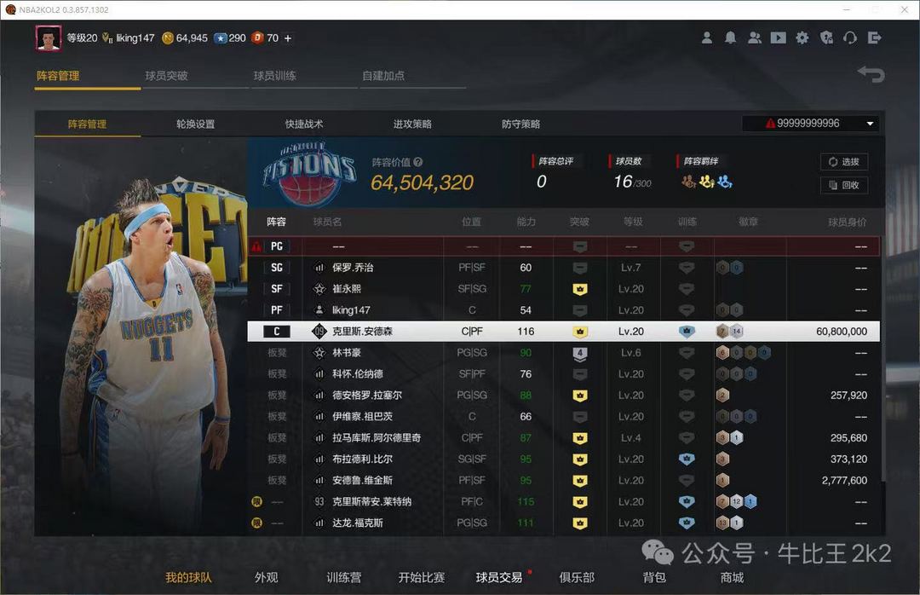Click the blue lineup bond icon
920x595 pixels.
click(x=725, y=182)
